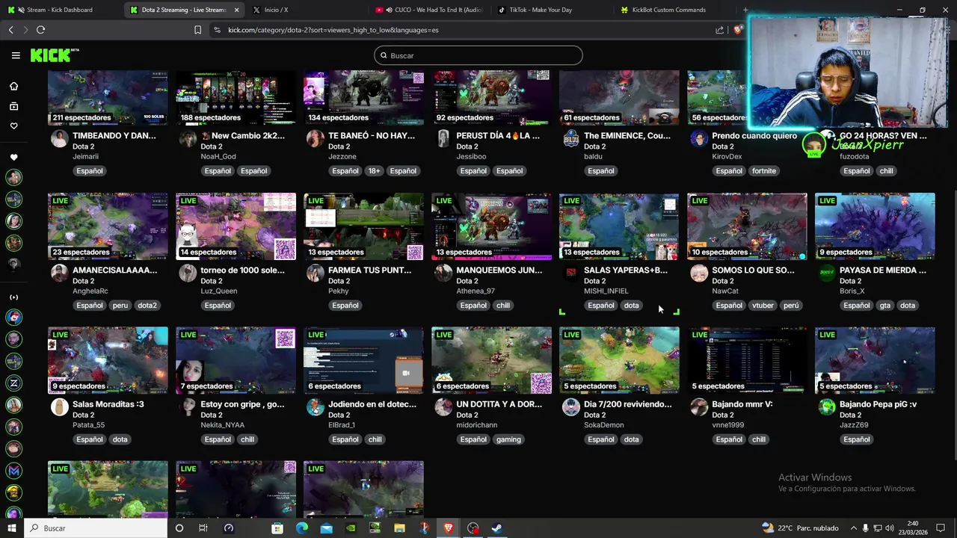Open a new browser tab
Viewport: 957px width, 538px height.
(x=745, y=10)
